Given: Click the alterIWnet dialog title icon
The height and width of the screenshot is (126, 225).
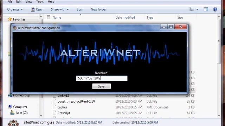Looking at the screenshot, I should 15,28.
